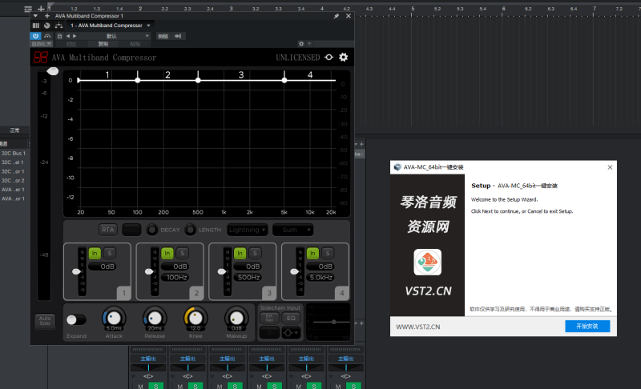Click the 500Hz crossover handle on graph
641x389 pixels.
point(198,80)
